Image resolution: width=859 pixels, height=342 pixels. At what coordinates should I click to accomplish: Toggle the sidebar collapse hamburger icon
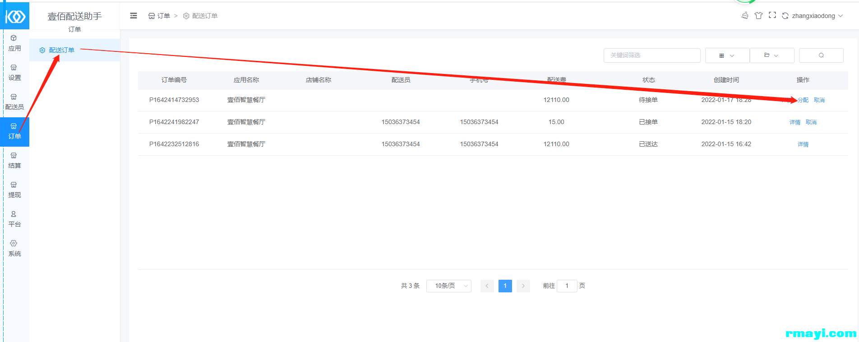tap(134, 16)
